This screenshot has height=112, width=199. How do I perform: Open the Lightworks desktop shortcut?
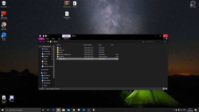pyautogui.click(x=4, y=15)
